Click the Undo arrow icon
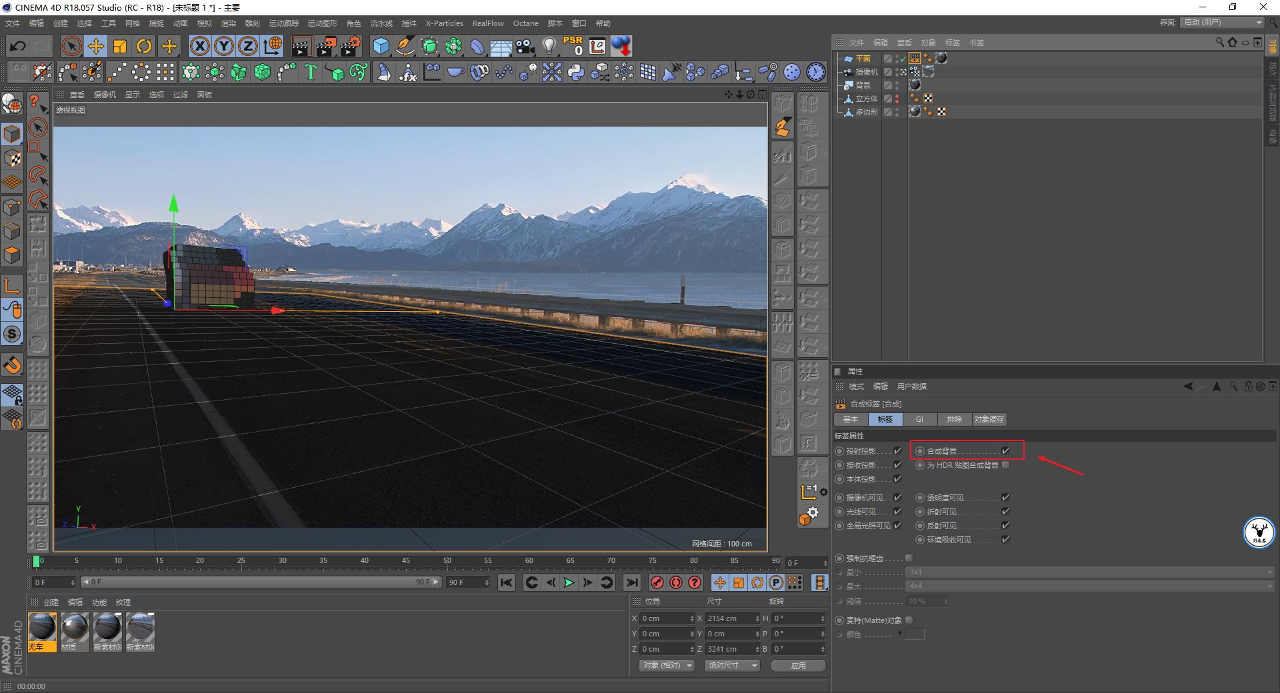 [x=18, y=46]
